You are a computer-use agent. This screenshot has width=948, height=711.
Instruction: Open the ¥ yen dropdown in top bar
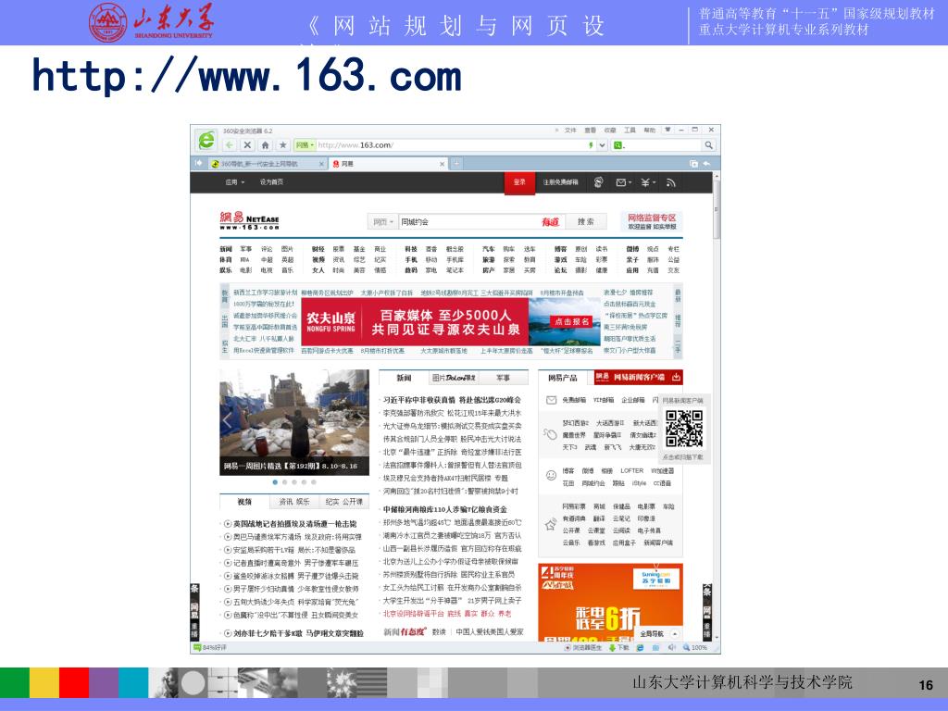click(x=648, y=182)
